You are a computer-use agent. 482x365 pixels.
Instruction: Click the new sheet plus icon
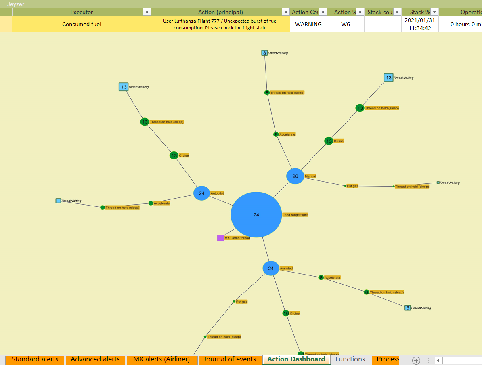tap(416, 360)
